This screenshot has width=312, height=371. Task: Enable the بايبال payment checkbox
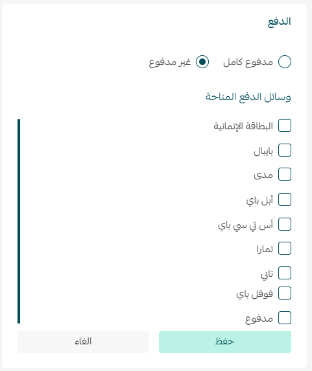[x=285, y=150]
